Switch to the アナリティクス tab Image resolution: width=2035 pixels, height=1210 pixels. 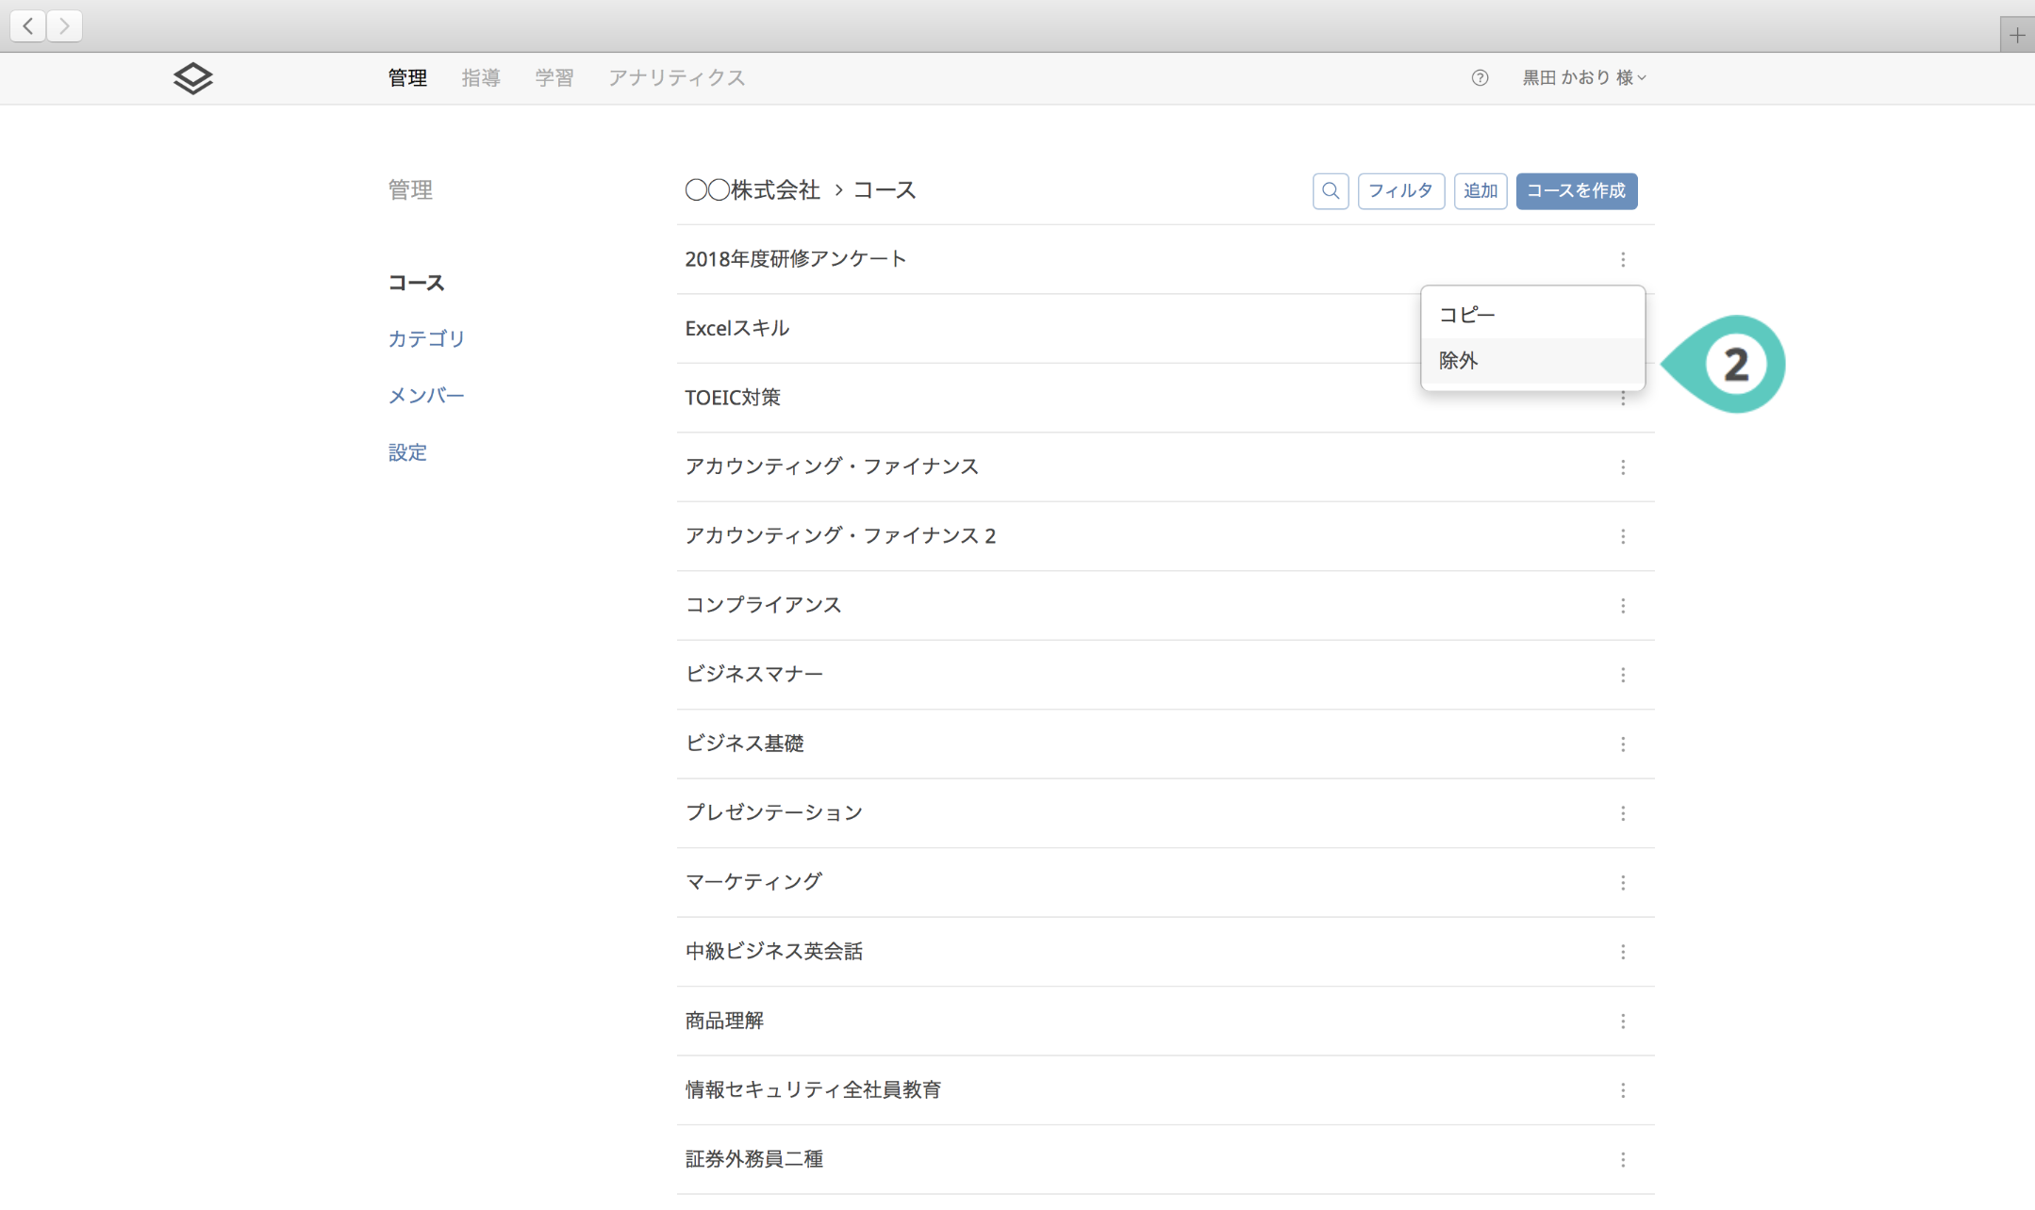tap(676, 78)
